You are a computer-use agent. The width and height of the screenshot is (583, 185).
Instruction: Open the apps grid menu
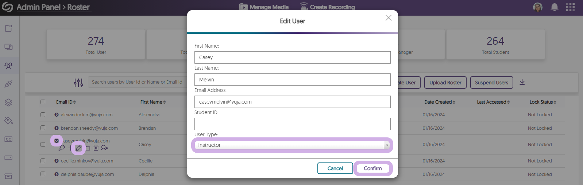point(570,7)
